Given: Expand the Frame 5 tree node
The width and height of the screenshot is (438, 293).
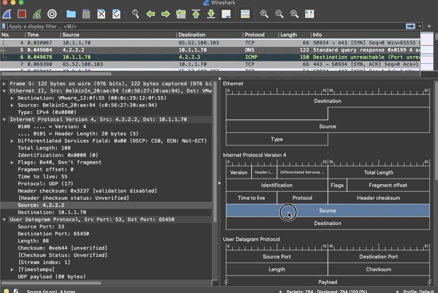Looking at the screenshot, I should [4, 84].
